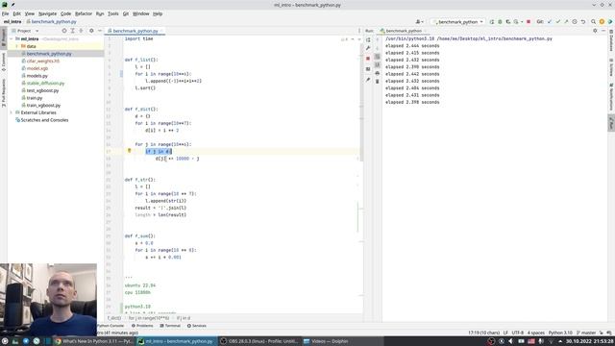The image size is (615, 346).
Task: Clear Run output with trash icon
Action: (x=378, y=82)
